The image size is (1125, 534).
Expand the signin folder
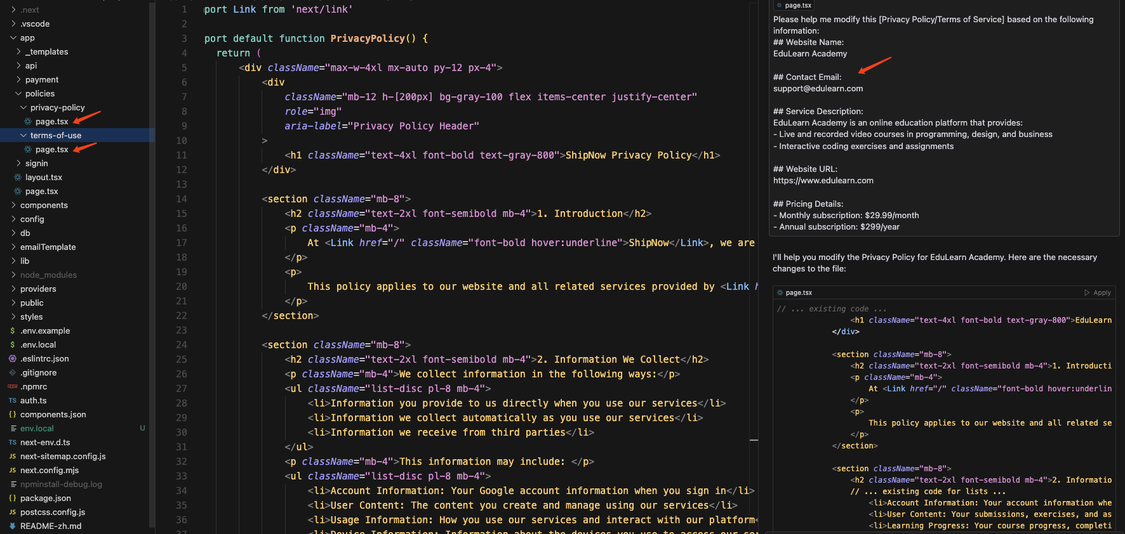pyautogui.click(x=36, y=163)
